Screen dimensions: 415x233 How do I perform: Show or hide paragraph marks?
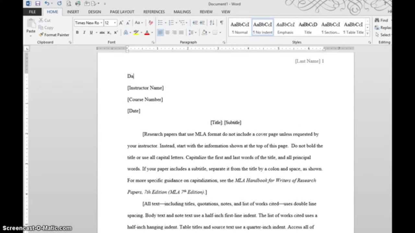coord(221,23)
